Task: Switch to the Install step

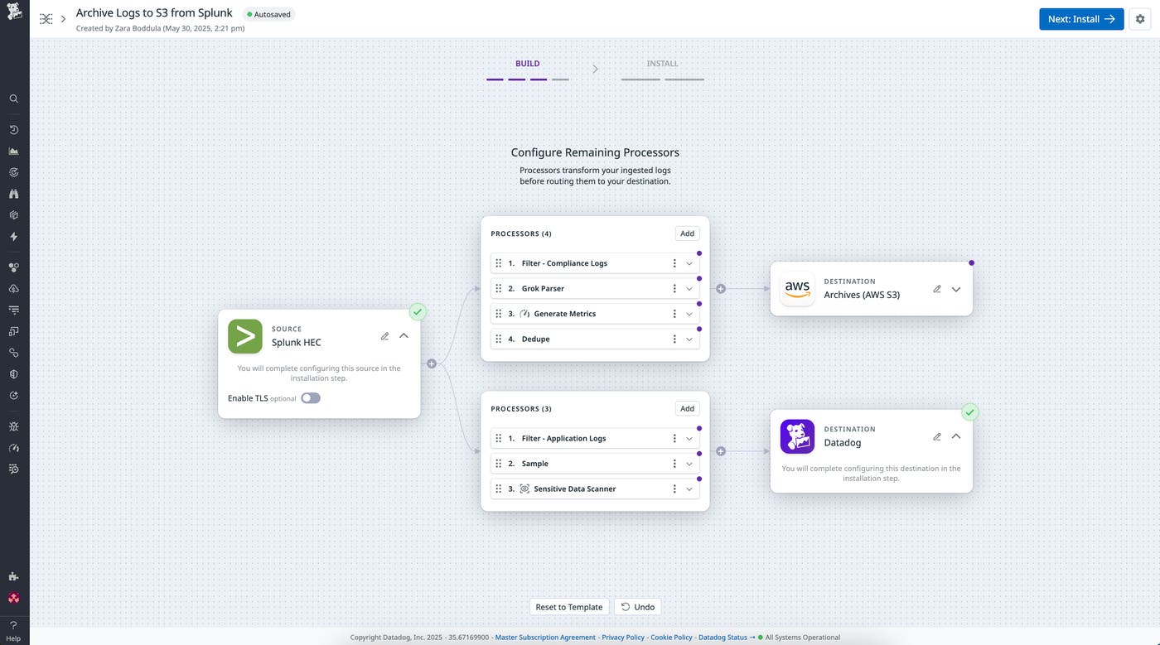Action: click(661, 64)
